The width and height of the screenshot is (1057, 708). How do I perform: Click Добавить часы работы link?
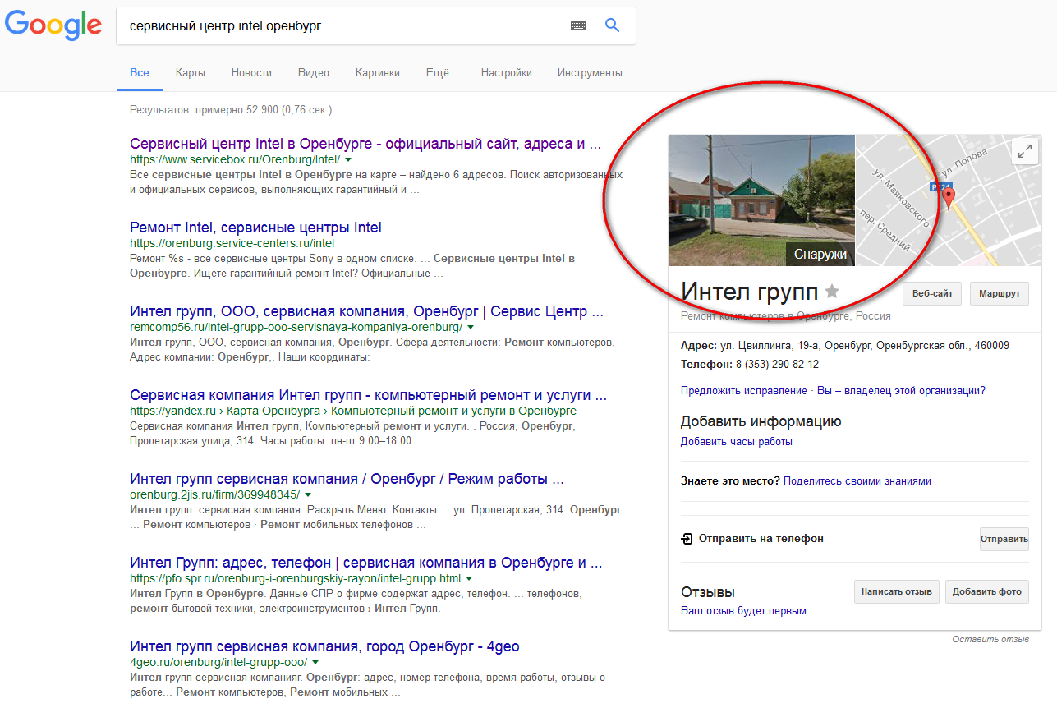(x=737, y=442)
